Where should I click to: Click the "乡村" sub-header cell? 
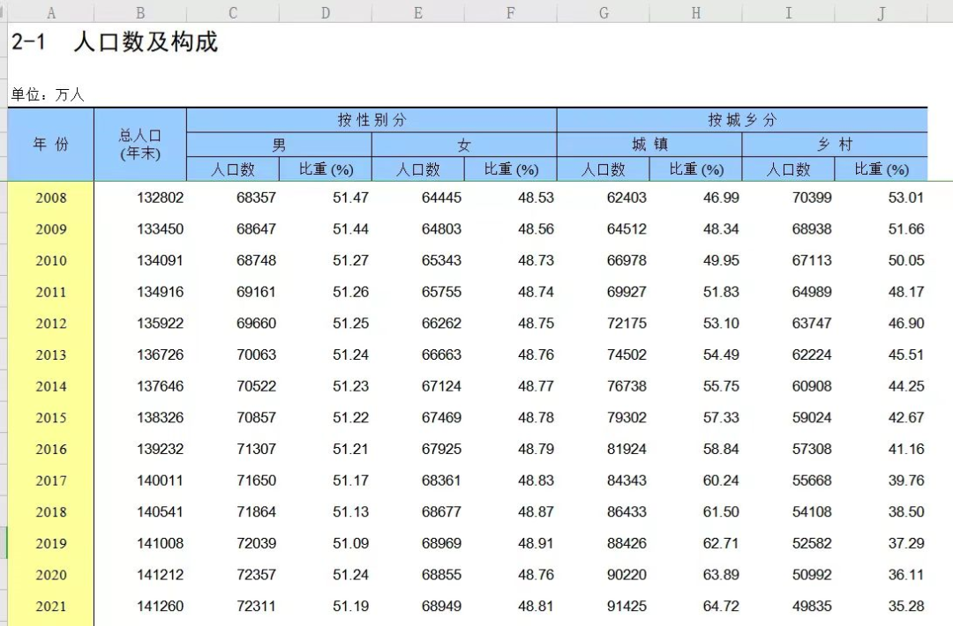pos(835,145)
